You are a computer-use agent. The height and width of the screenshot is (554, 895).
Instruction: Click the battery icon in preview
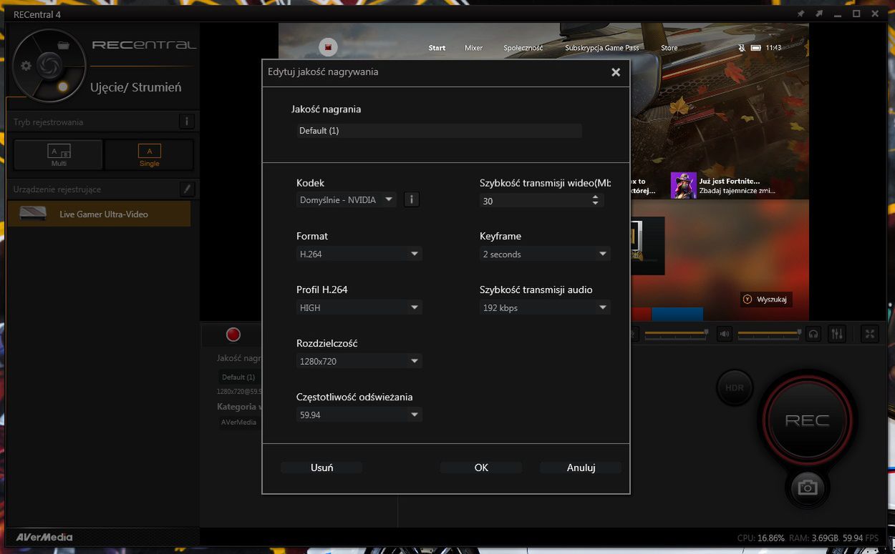(755, 48)
